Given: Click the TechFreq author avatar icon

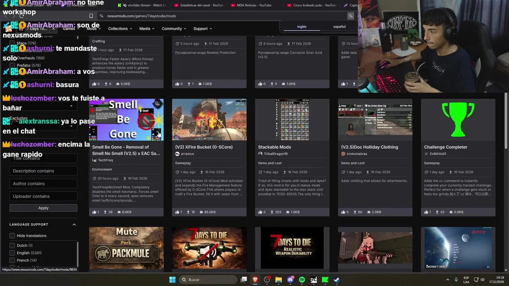Looking at the screenshot, I should (94, 160).
